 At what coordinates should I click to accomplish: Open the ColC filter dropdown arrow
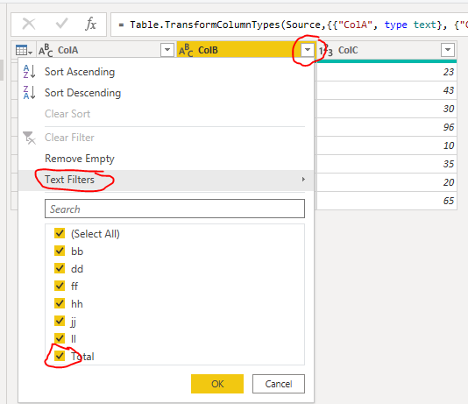[448, 50]
